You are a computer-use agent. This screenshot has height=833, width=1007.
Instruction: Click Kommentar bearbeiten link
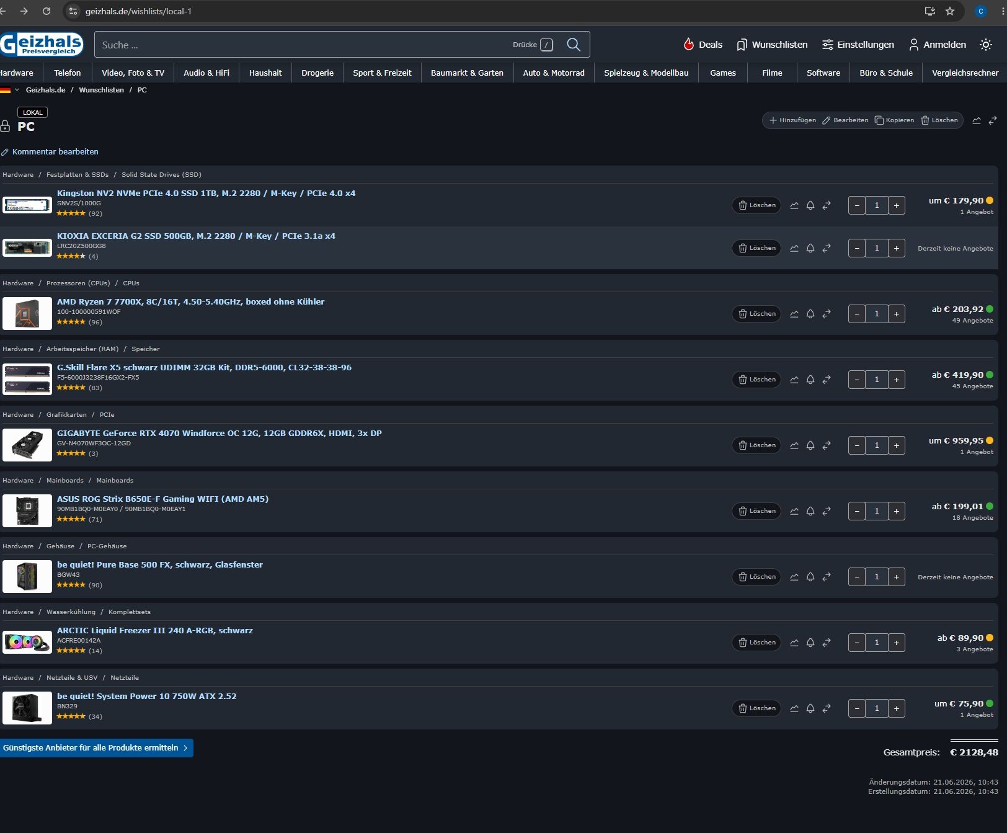[50, 152]
